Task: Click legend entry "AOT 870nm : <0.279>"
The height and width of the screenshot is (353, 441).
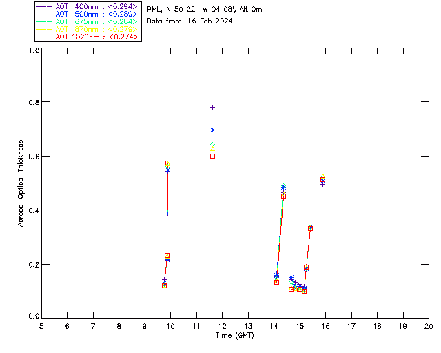Action: (x=87, y=29)
